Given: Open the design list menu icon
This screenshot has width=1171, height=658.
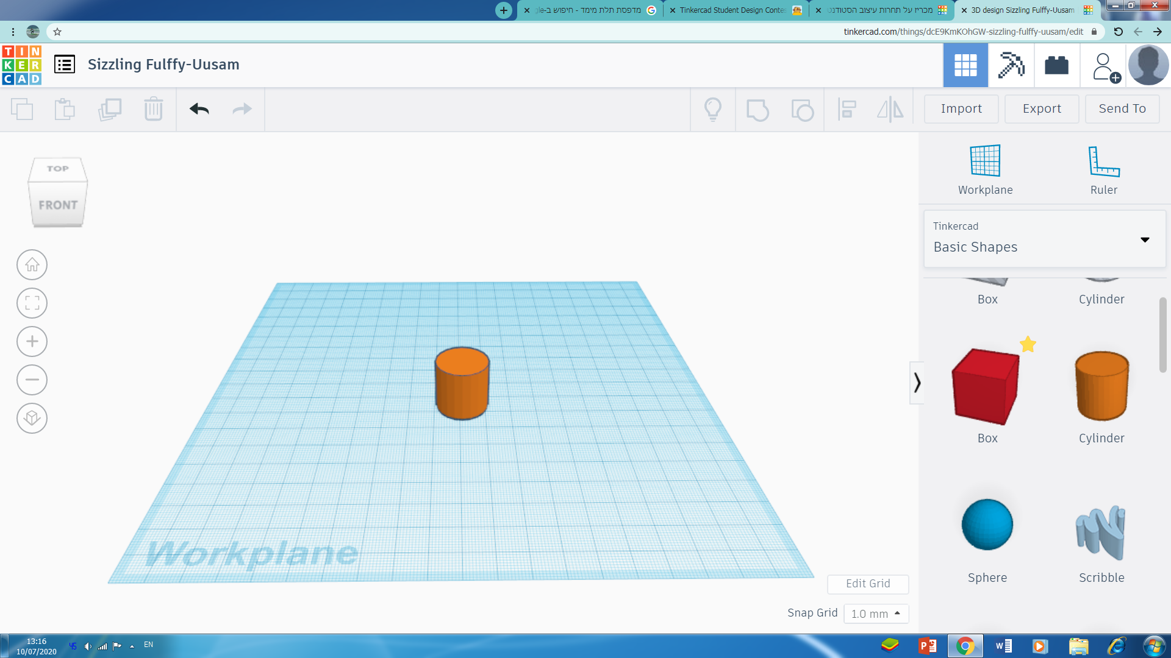Looking at the screenshot, I should 65,64.
